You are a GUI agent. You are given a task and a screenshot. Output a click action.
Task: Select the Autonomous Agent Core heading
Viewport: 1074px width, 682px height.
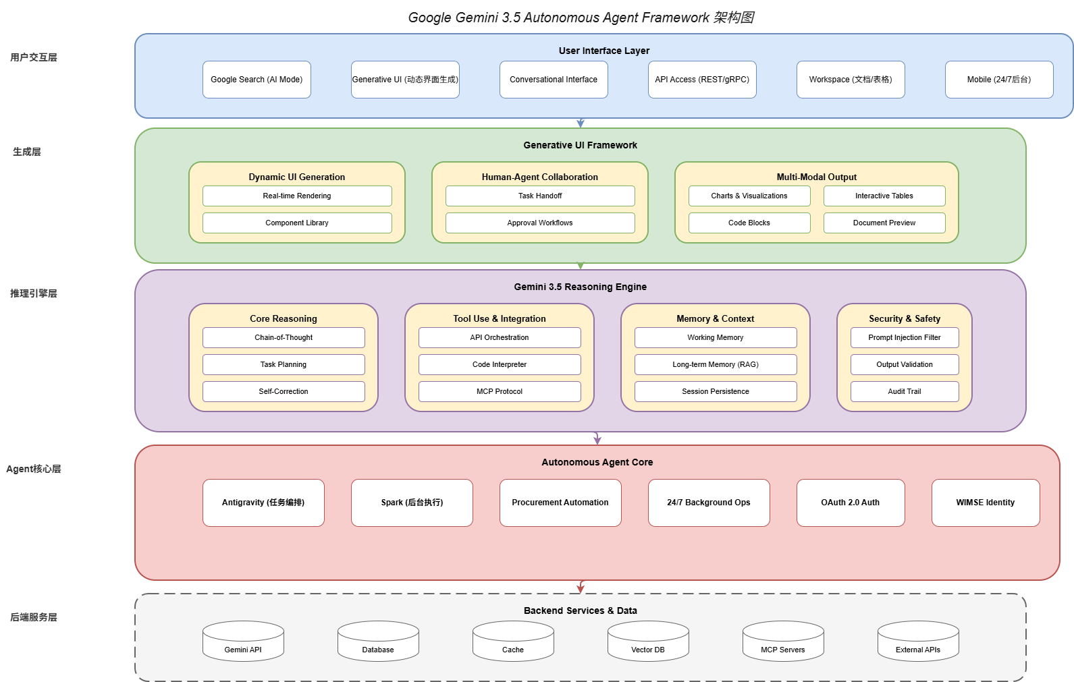(597, 462)
